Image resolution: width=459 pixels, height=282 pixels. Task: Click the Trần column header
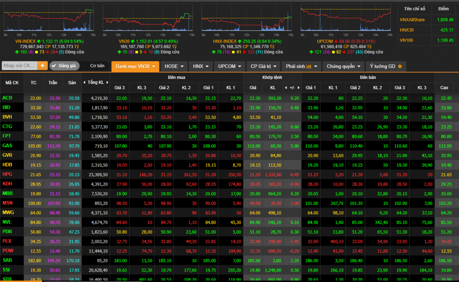point(53,83)
